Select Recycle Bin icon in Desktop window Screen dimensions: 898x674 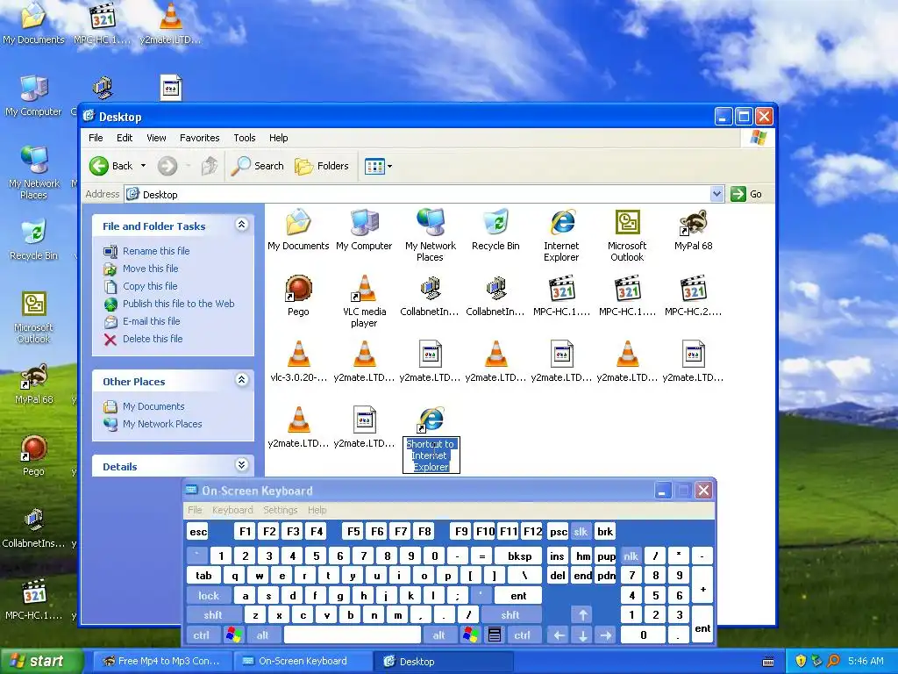(496, 222)
